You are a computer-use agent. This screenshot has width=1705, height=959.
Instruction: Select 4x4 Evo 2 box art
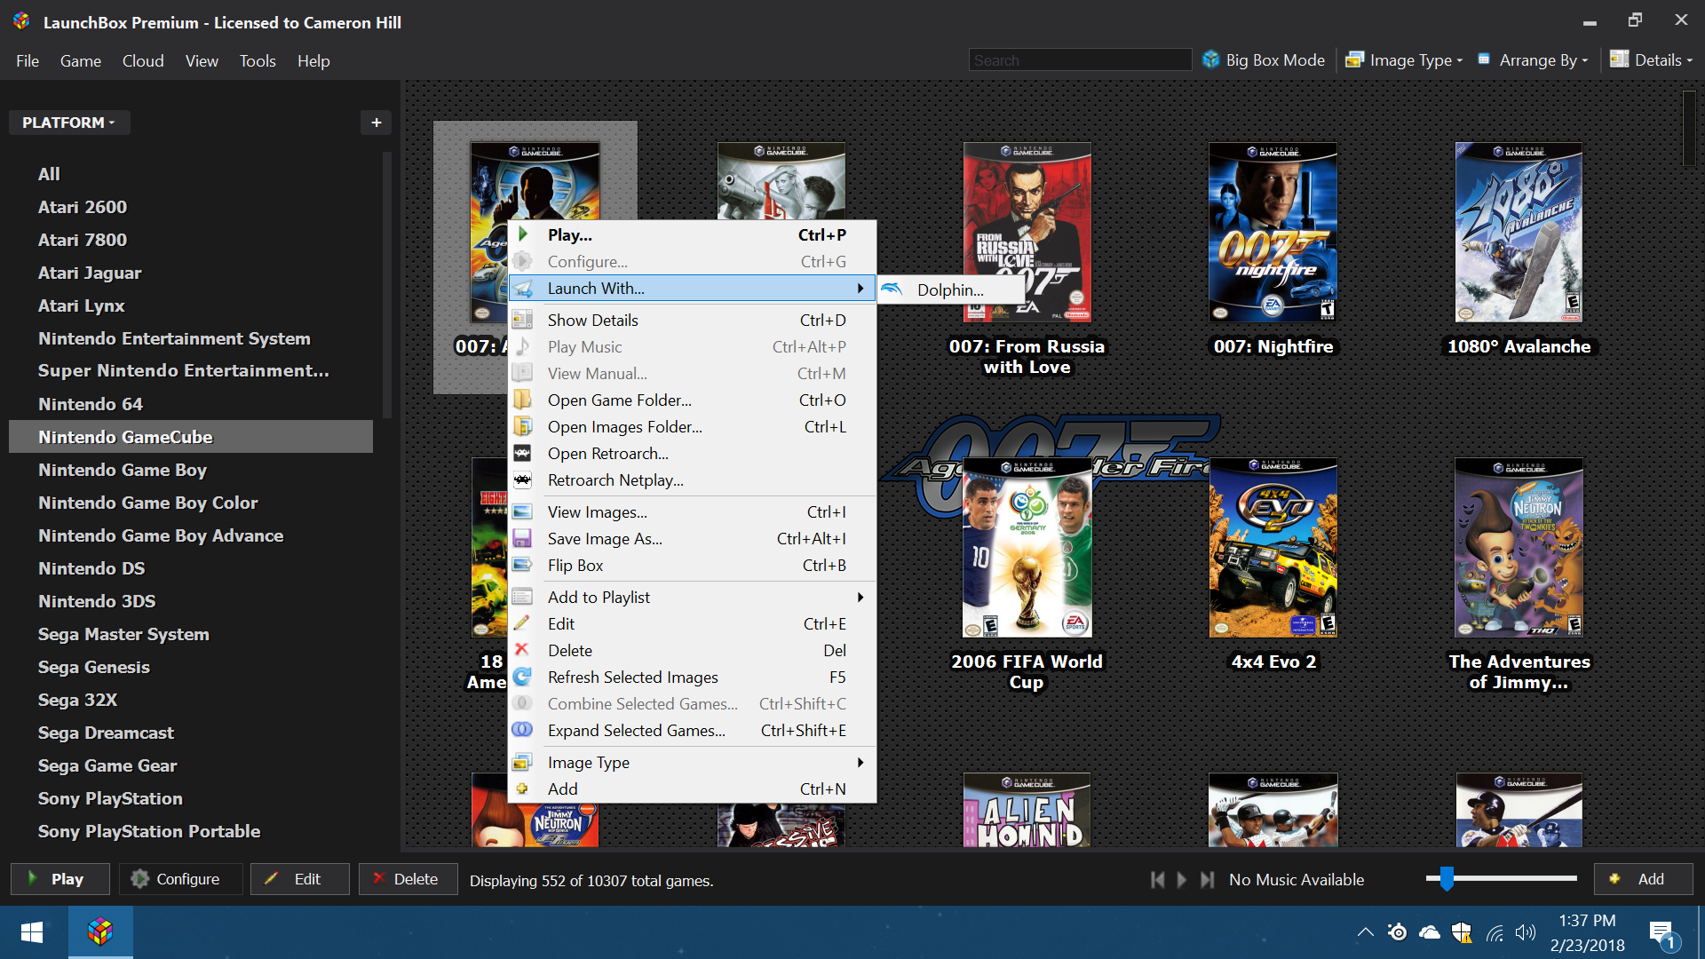tap(1273, 547)
